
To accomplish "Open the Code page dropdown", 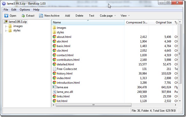I will coord(108,16).
